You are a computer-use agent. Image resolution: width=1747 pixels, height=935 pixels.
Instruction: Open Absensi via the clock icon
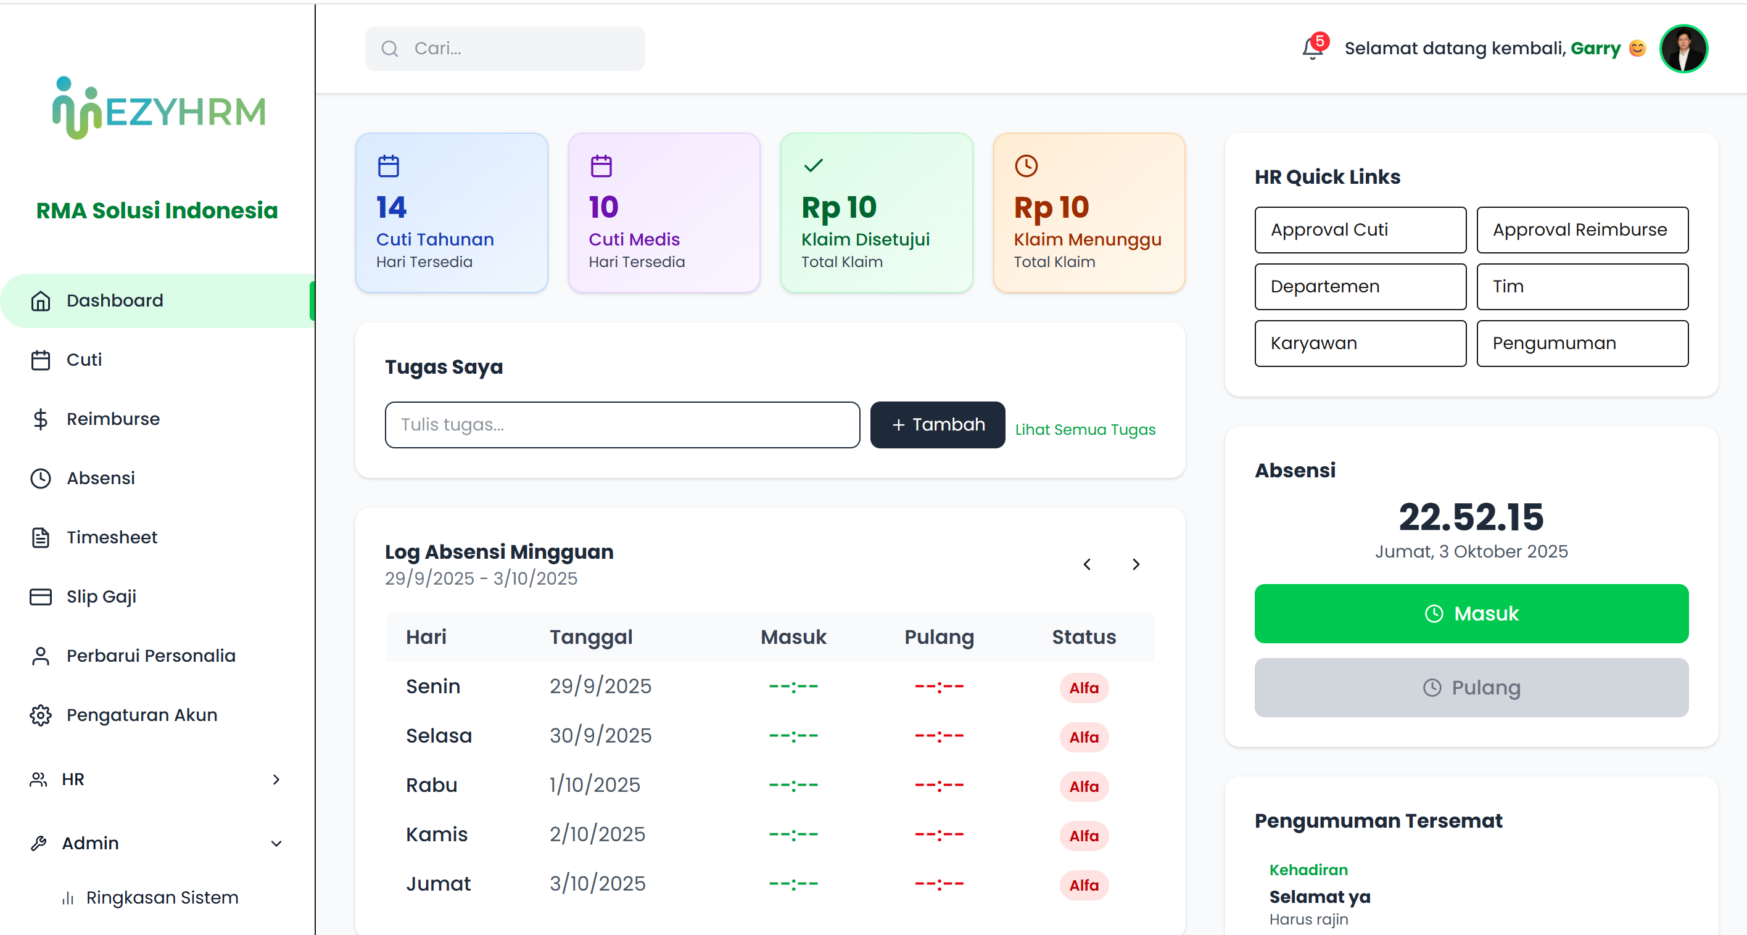click(41, 478)
